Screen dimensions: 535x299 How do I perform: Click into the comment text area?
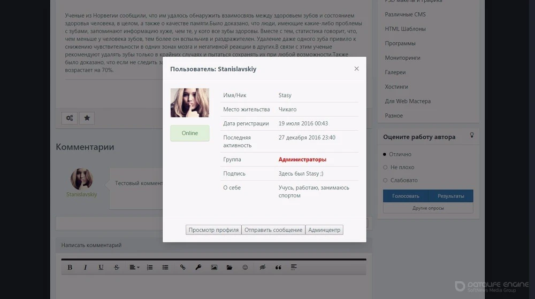point(213,287)
